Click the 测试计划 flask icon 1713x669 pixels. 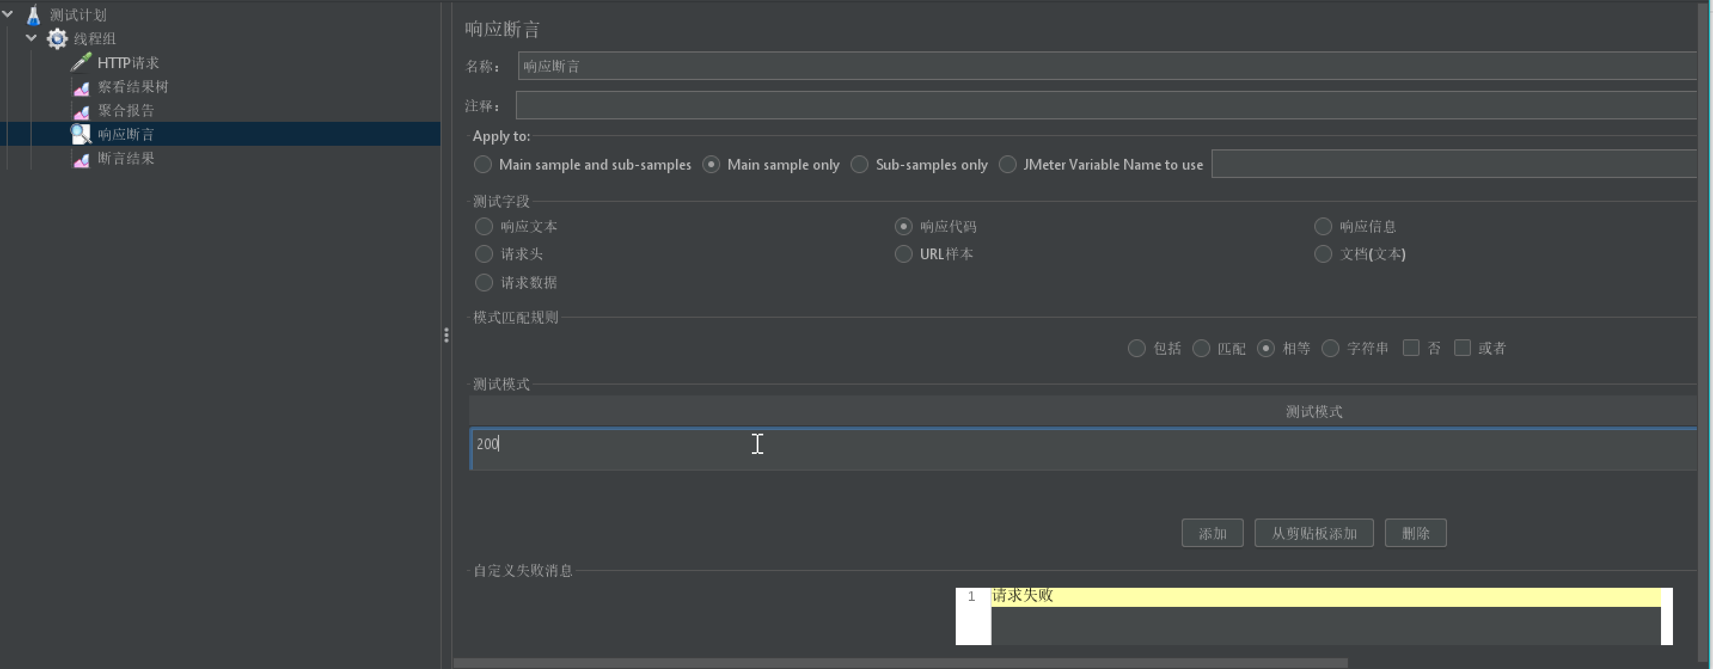[33, 14]
